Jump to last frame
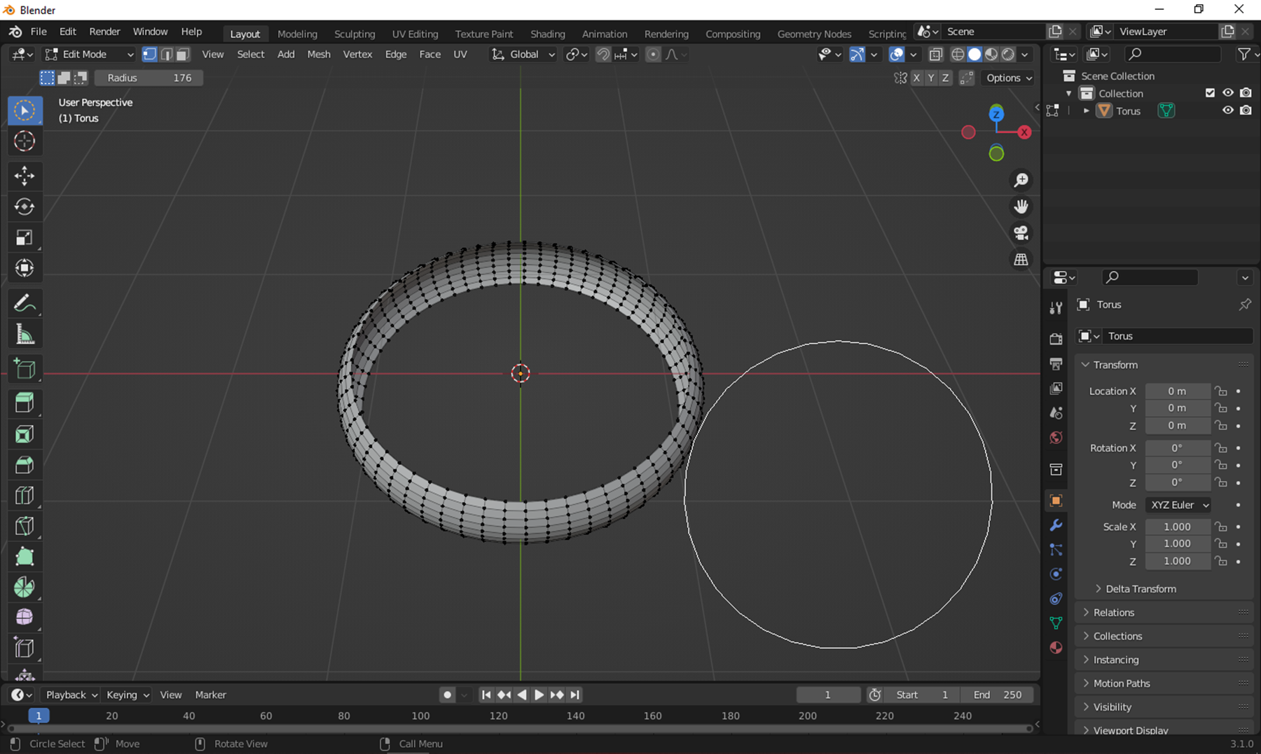This screenshot has width=1261, height=754. (575, 694)
